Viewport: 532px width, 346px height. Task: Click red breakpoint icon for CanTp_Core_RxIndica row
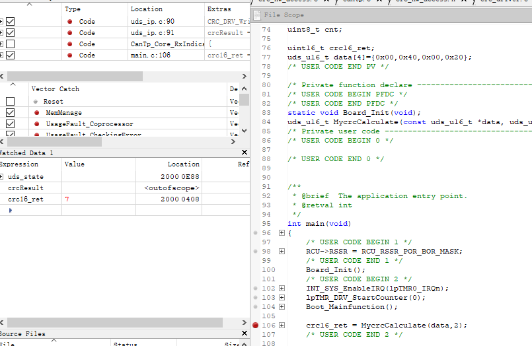[x=70, y=44]
